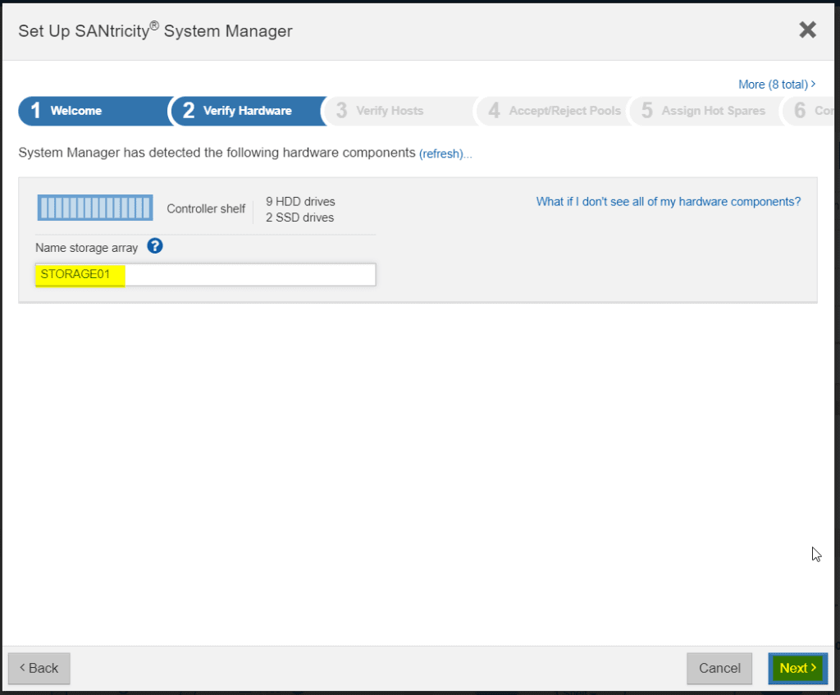Click the numbered "2" badge on Verify Hardware

click(188, 111)
